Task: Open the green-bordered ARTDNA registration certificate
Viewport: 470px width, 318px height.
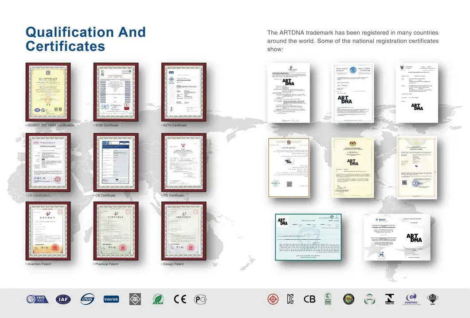Action: click(x=308, y=237)
